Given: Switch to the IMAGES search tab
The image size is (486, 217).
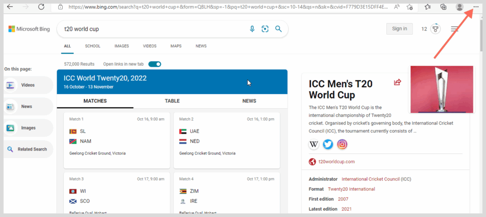Looking at the screenshot, I should point(121,46).
